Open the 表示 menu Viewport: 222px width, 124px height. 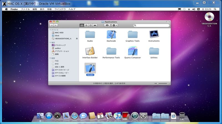click(x=42, y=9)
